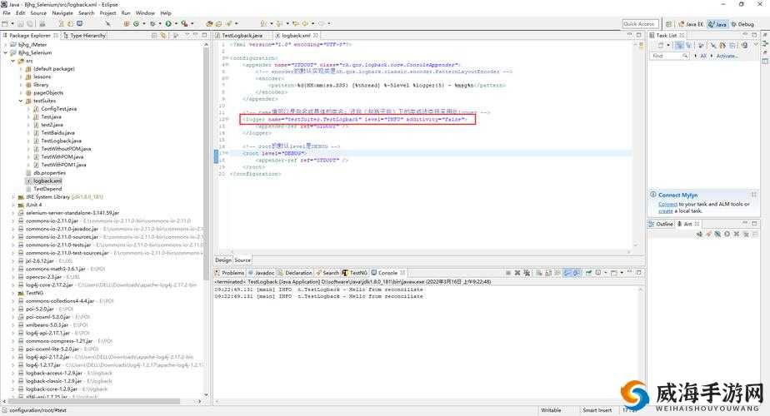The height and width of the screenshot is (416, 770).
Task: Toggle Categorized view in Task List toolbar
Action: click(678, 45)
